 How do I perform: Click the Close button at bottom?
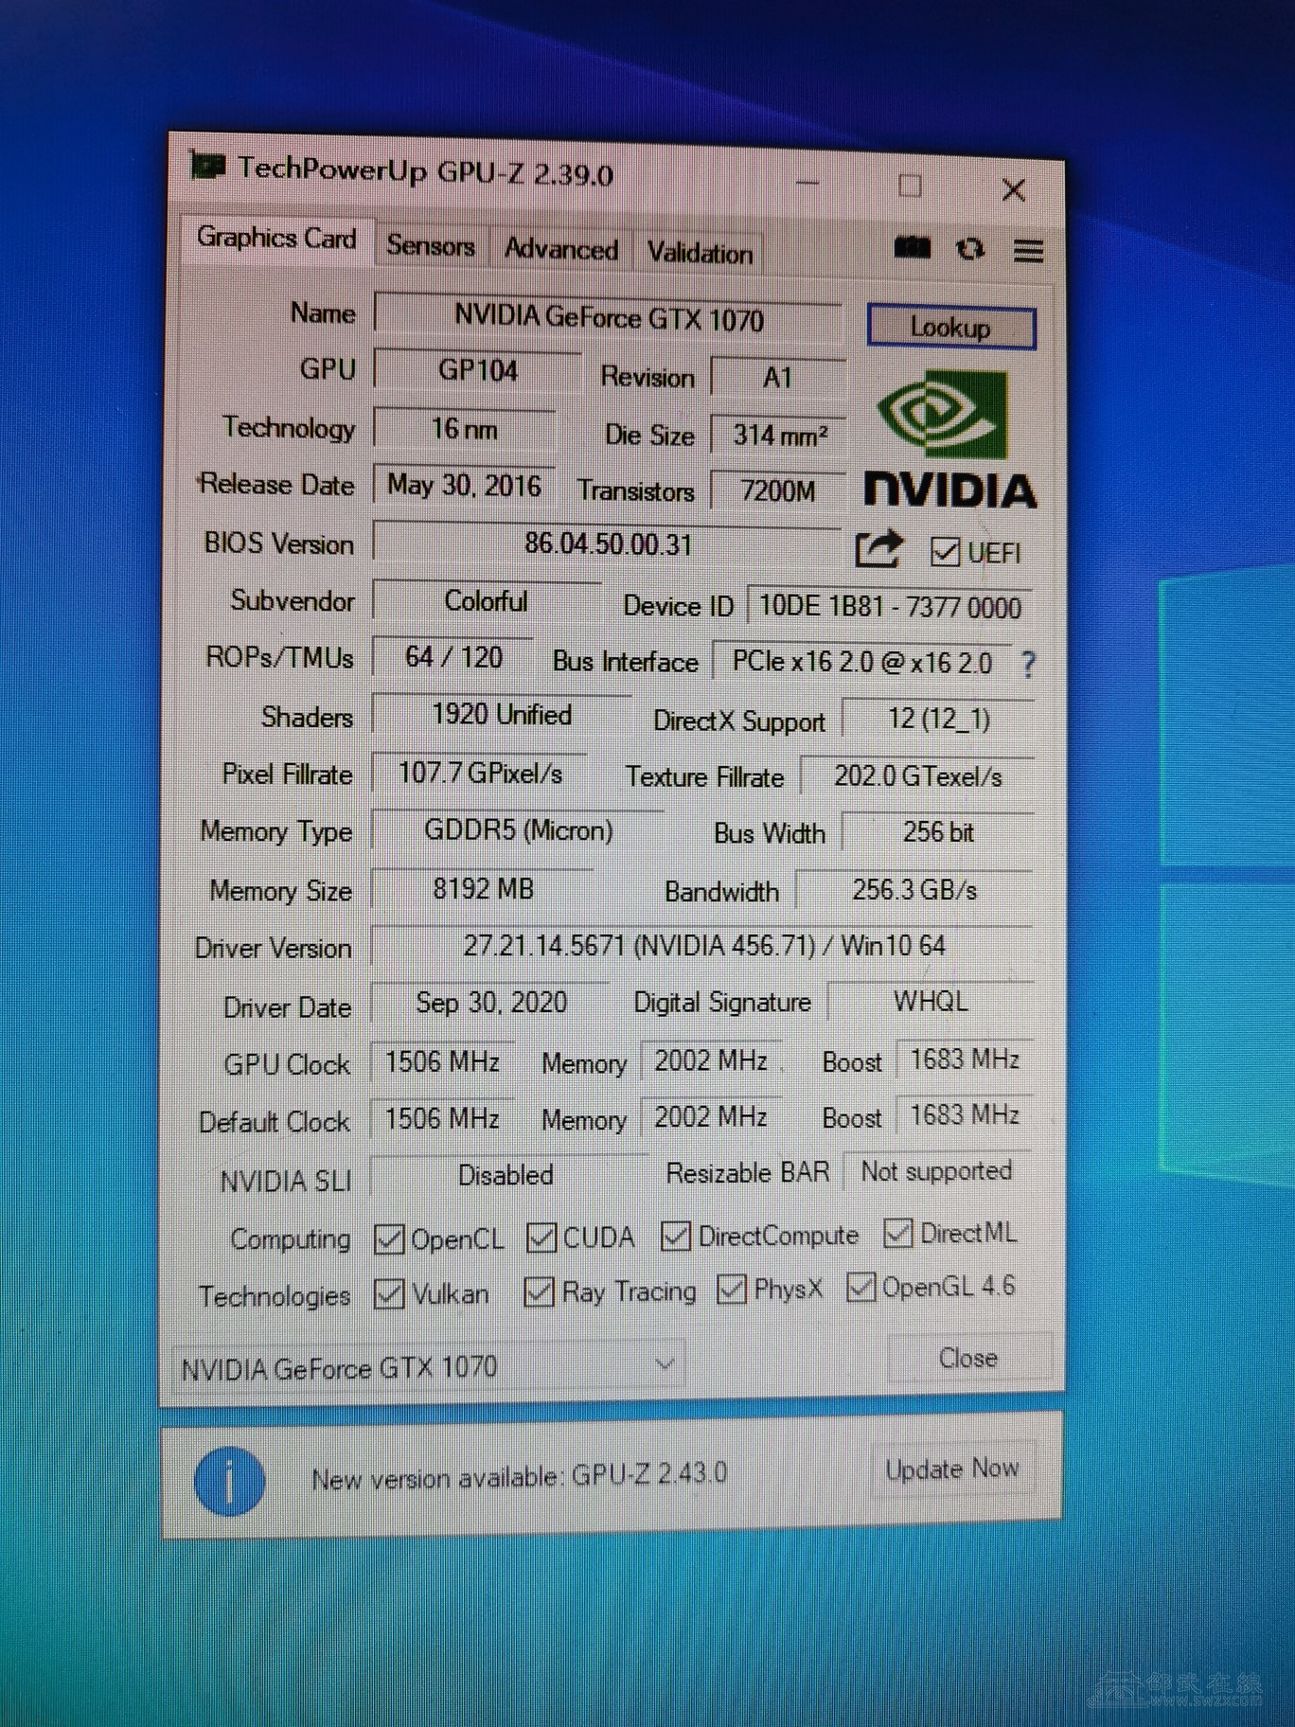pos(967,1359)
